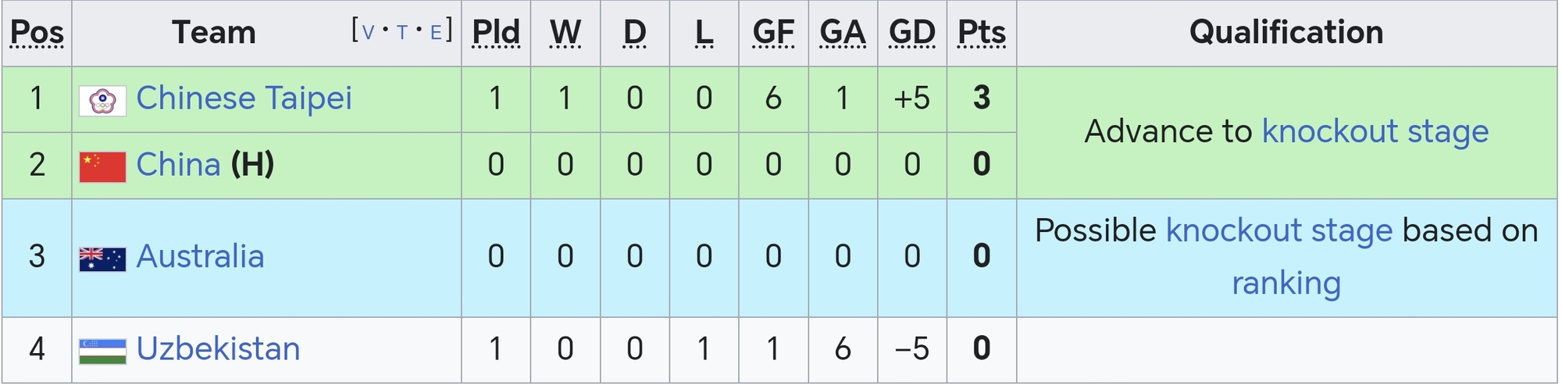Open the China team link

click(178, 165)
